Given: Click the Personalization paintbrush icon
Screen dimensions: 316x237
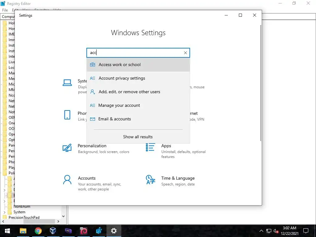Looking at the screenshot, I should tap(67, 148).
